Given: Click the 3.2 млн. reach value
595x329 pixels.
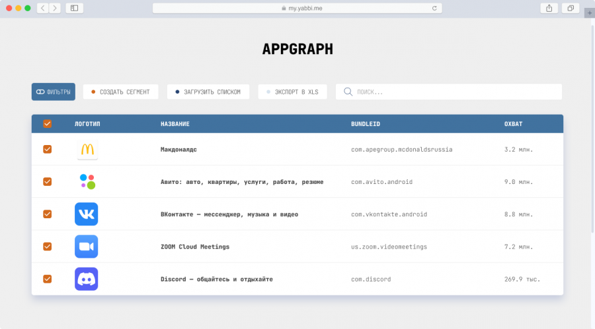Looking at the screenshot, I should 518,150.
